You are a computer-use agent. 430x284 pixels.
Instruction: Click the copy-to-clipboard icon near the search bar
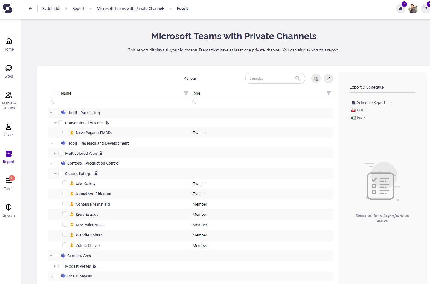(x=316, y=78)
